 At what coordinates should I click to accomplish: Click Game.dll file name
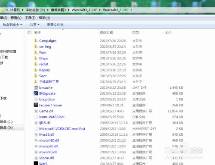tap(46, 111)
